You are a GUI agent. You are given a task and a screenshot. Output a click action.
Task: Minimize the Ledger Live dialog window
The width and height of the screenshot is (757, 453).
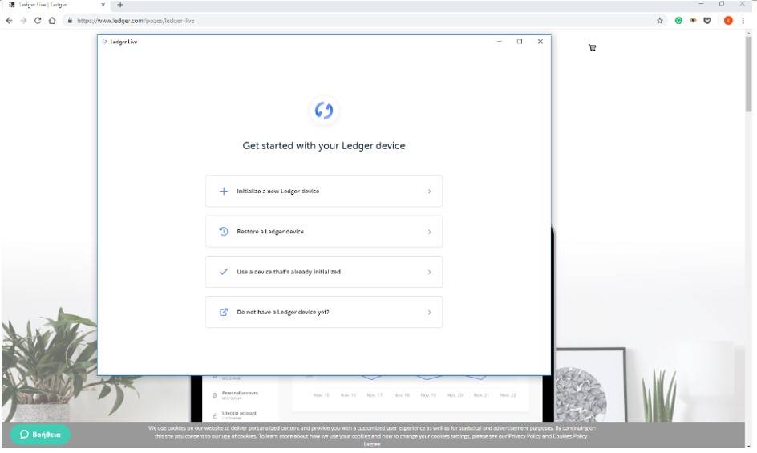tap(500, 42)
